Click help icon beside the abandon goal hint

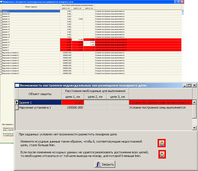162,154
